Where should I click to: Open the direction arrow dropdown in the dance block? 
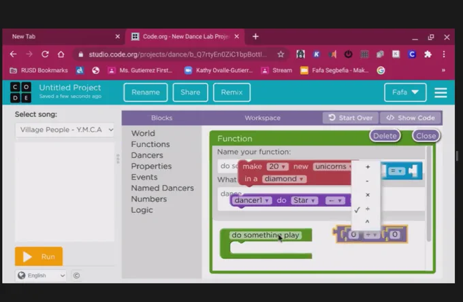[x=335, y=201]
